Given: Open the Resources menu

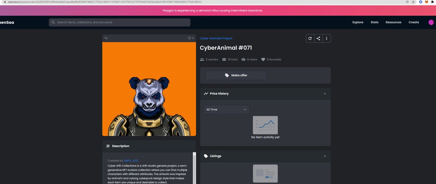Looking at the screenshot, I should pyautogui.click(x=393, y=22).
